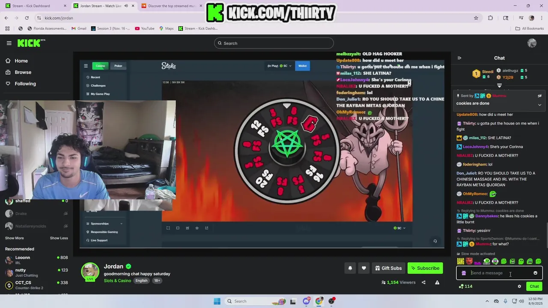Click the Chrome icon in the taskbar
The height and width of the screenshot is (308, 548).
pyautogui.click(x=319, y=301)
